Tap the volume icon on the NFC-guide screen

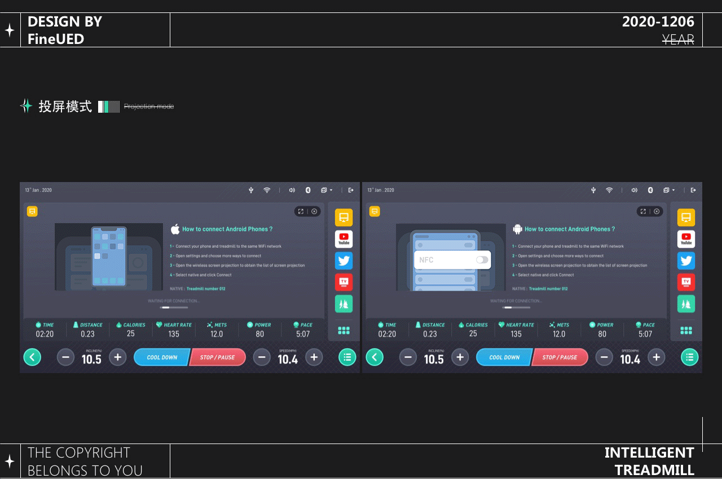pyautogui.click(x=635, y=190)
